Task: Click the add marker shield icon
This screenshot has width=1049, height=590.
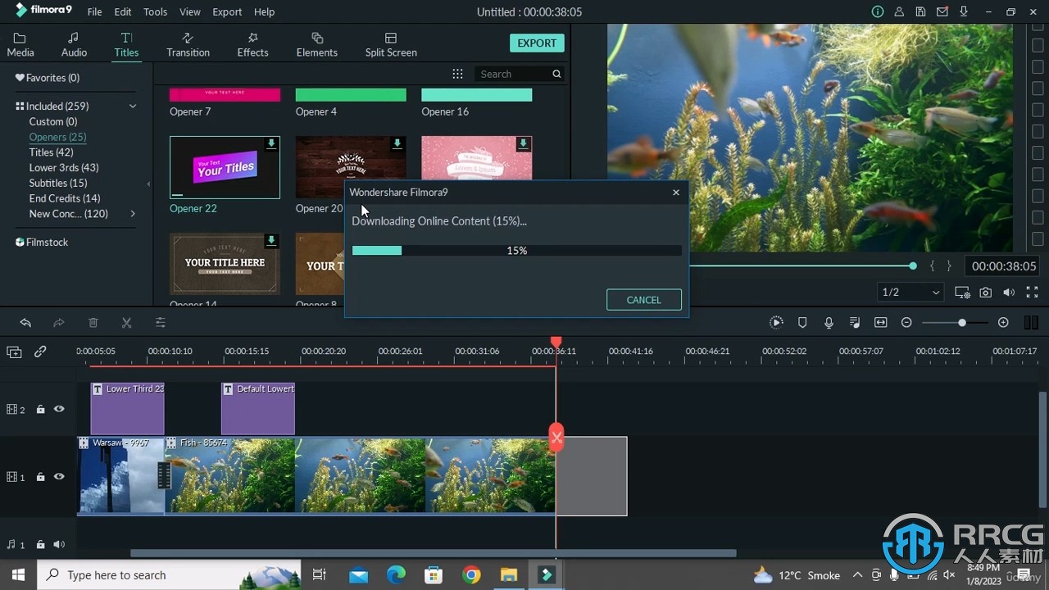Action: 802,323
